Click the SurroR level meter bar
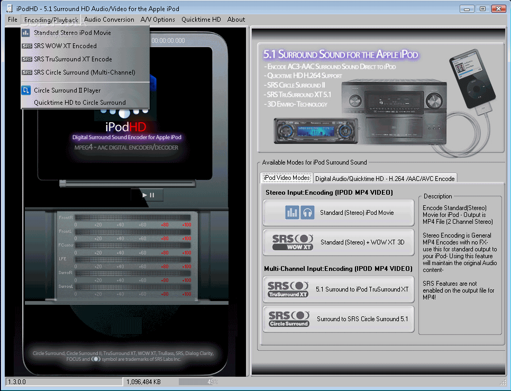Viewport: 511px width, 391px height. click(133, 273)
